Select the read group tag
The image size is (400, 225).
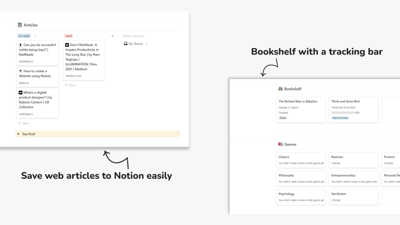68,36
